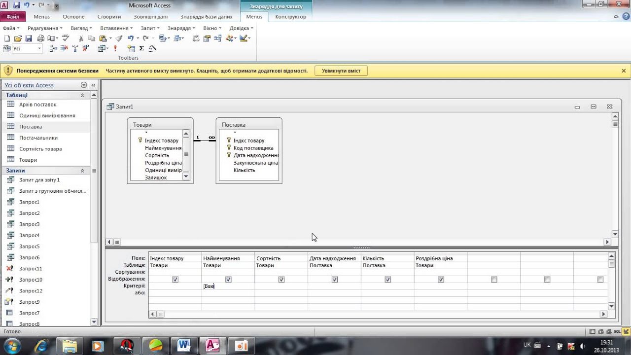Click the Paste clipboard icon
Viewport: 631px width, 355px height.
tap(103, 38)
